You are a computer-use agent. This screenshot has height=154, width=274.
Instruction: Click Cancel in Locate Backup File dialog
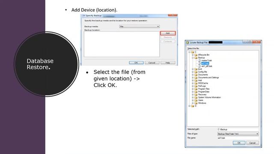coord(252,143)
